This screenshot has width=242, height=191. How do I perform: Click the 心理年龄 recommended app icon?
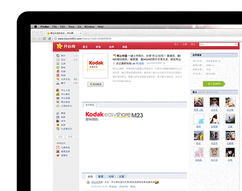click(x=58, y=148)
